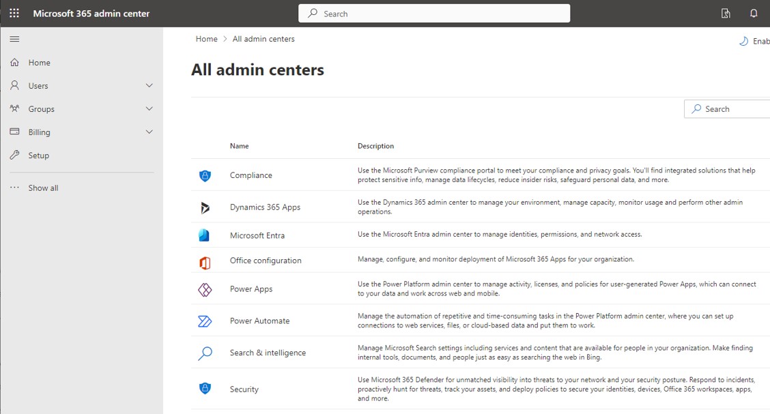Open the notifications bell icon
The height and width of the screenshot is (414, 770).
click(754, 14)
